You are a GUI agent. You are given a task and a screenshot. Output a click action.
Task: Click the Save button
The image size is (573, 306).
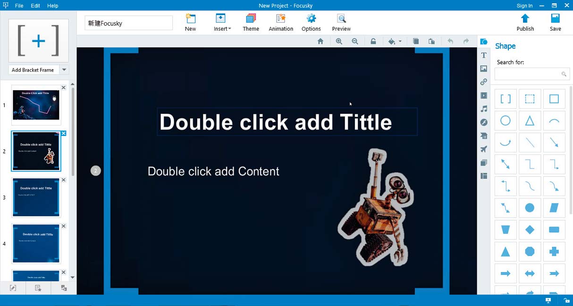coord(556,23)
